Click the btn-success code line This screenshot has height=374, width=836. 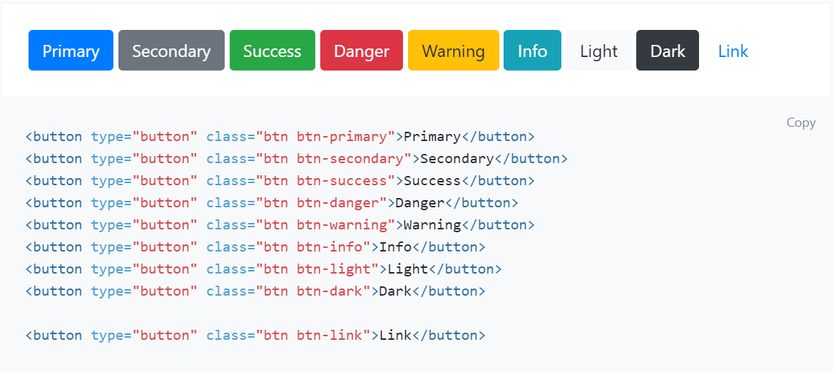click(280, 181)
